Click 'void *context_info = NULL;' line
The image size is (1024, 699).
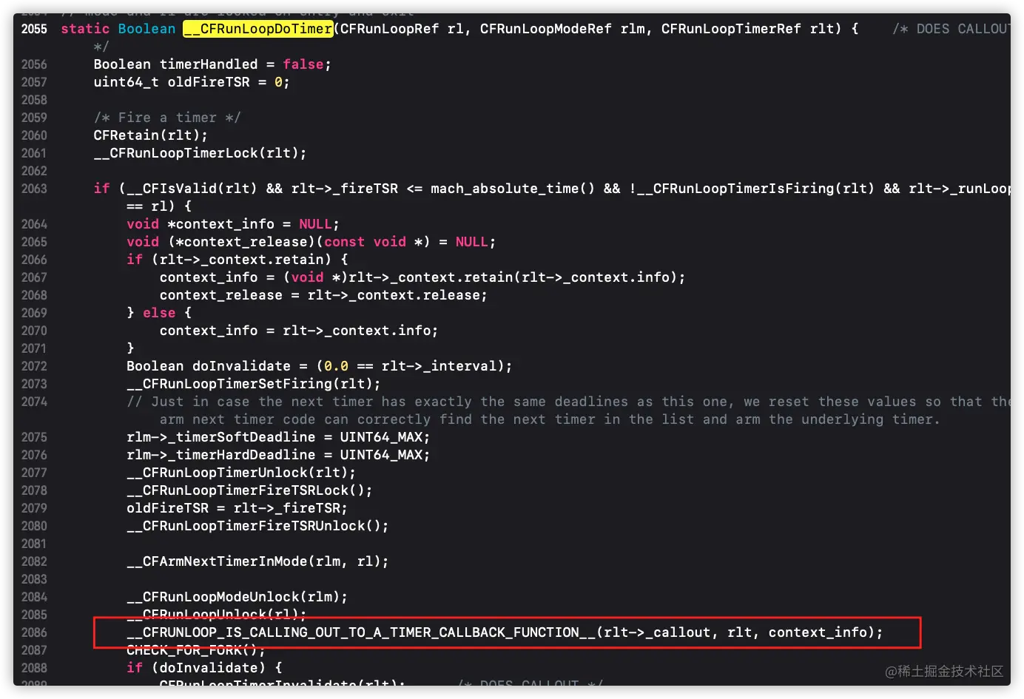point(232,224)
